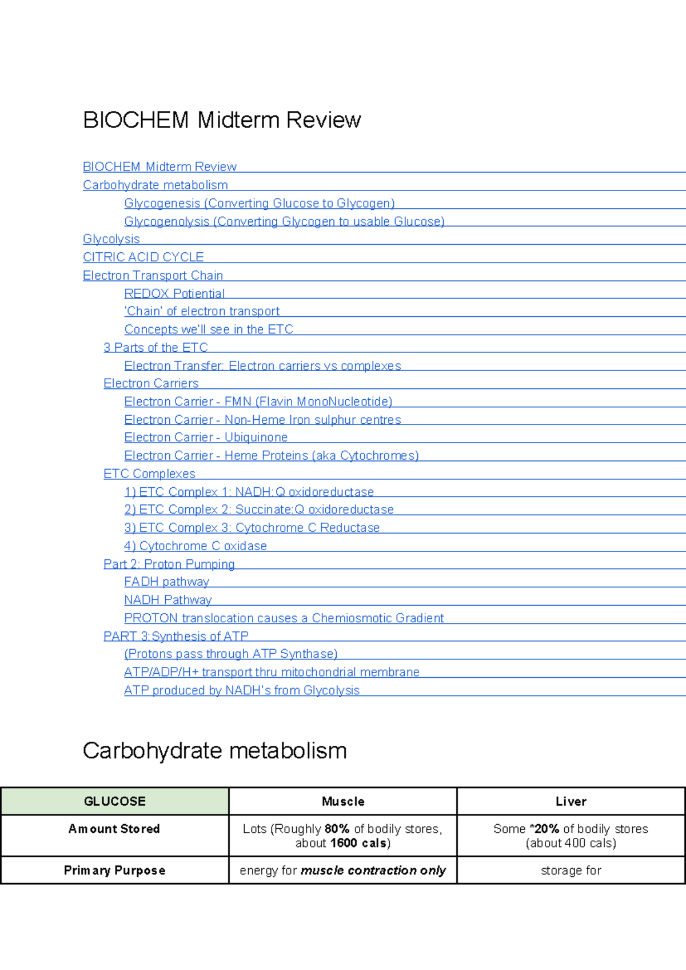Screen dimensions: 686x970
Task: Open '1) ETC Complex 1: NADH:Q oxidoreductase'
Action: pos(249,492)
